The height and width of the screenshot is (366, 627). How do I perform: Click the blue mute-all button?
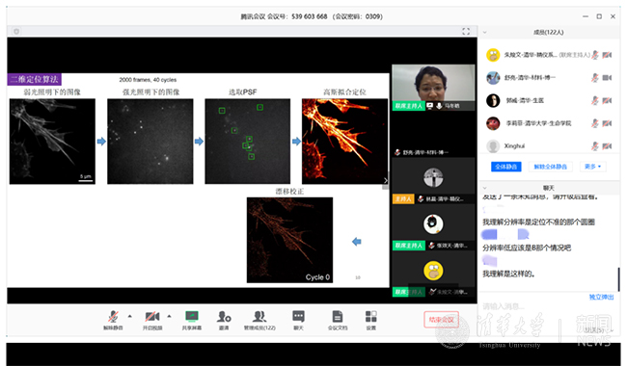505,167
